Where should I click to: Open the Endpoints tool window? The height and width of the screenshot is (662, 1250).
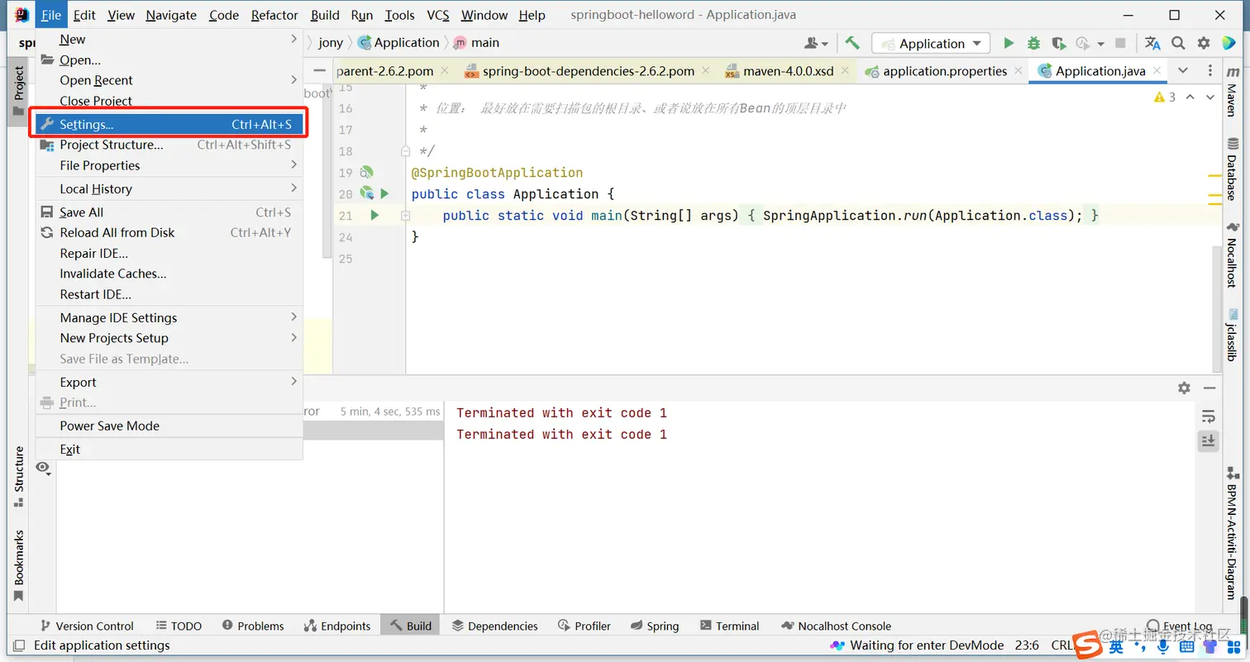[x=337, y=626]
